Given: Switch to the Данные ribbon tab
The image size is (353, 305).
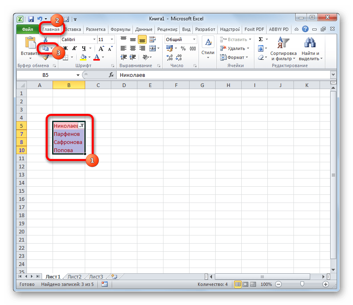Looking at the screenshot, I should [143, 29].
